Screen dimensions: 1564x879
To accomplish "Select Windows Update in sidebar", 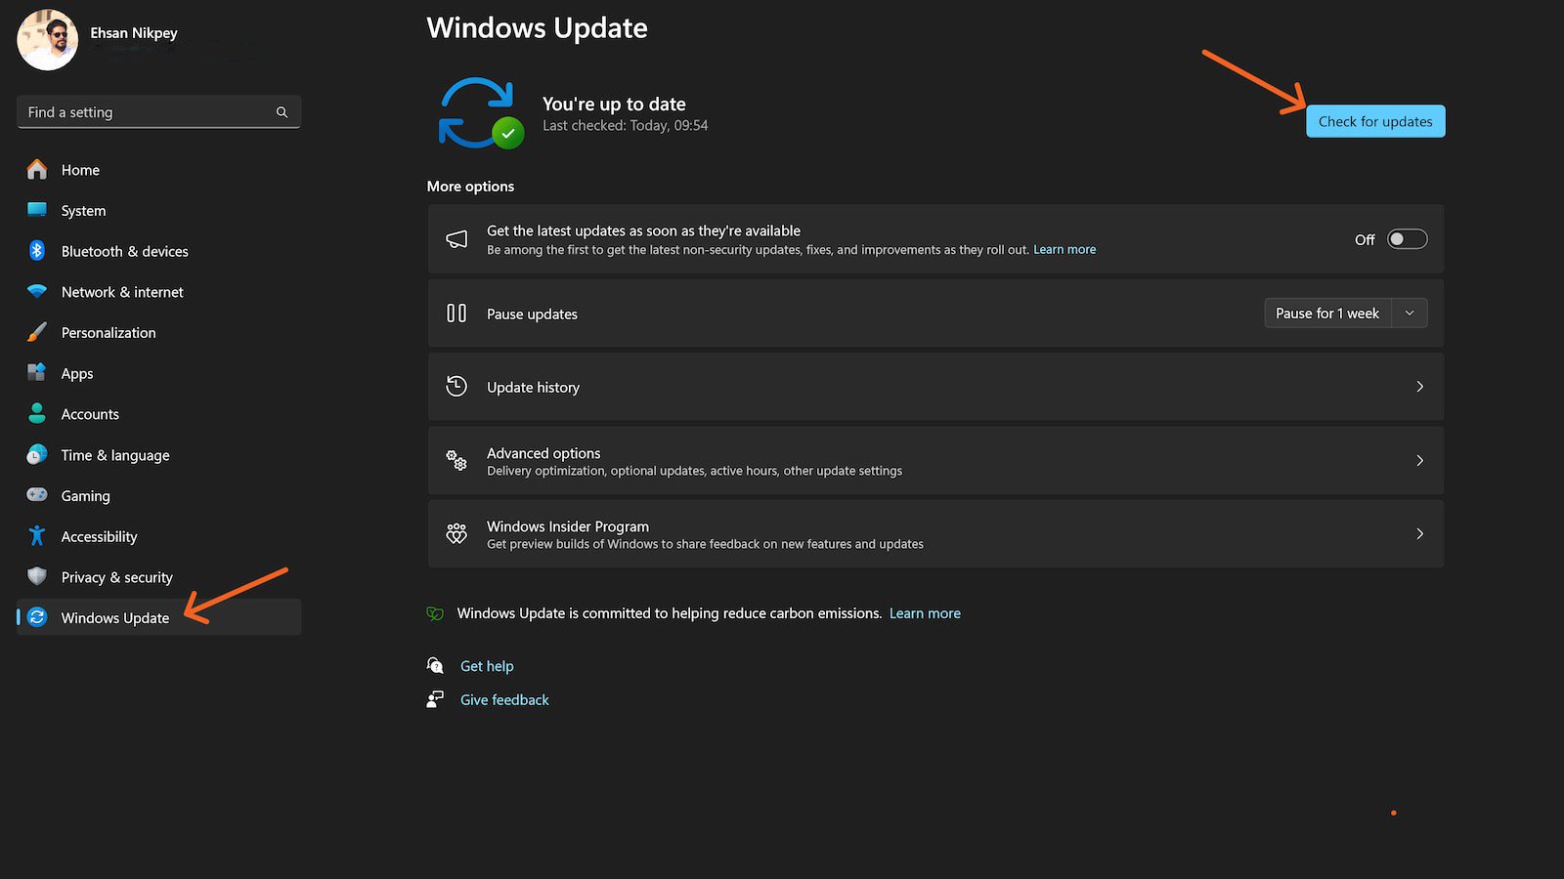I will pyautogui.click(x=158, y=617).
